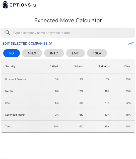Click the magnifying glass search icon

[8, 33]
